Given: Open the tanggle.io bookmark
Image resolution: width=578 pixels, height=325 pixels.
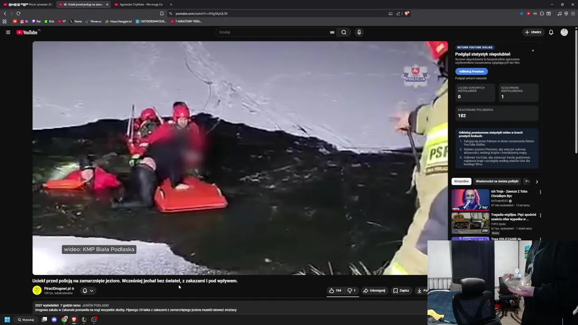Looking at the screenshot, I should click(118, 21).
